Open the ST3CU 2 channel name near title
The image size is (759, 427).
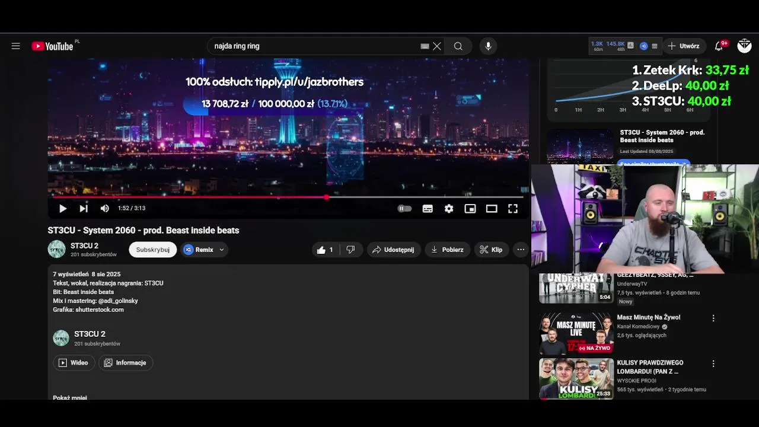pyautogui.click(x=84, y=246)
